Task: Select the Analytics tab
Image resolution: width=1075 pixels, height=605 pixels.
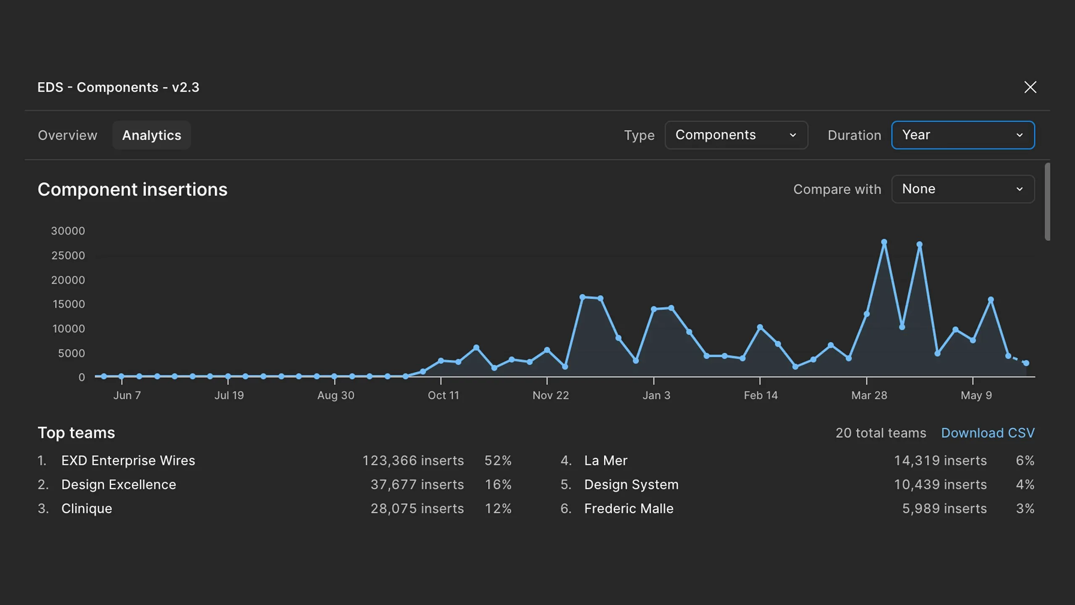Action: tap(152, 135)
